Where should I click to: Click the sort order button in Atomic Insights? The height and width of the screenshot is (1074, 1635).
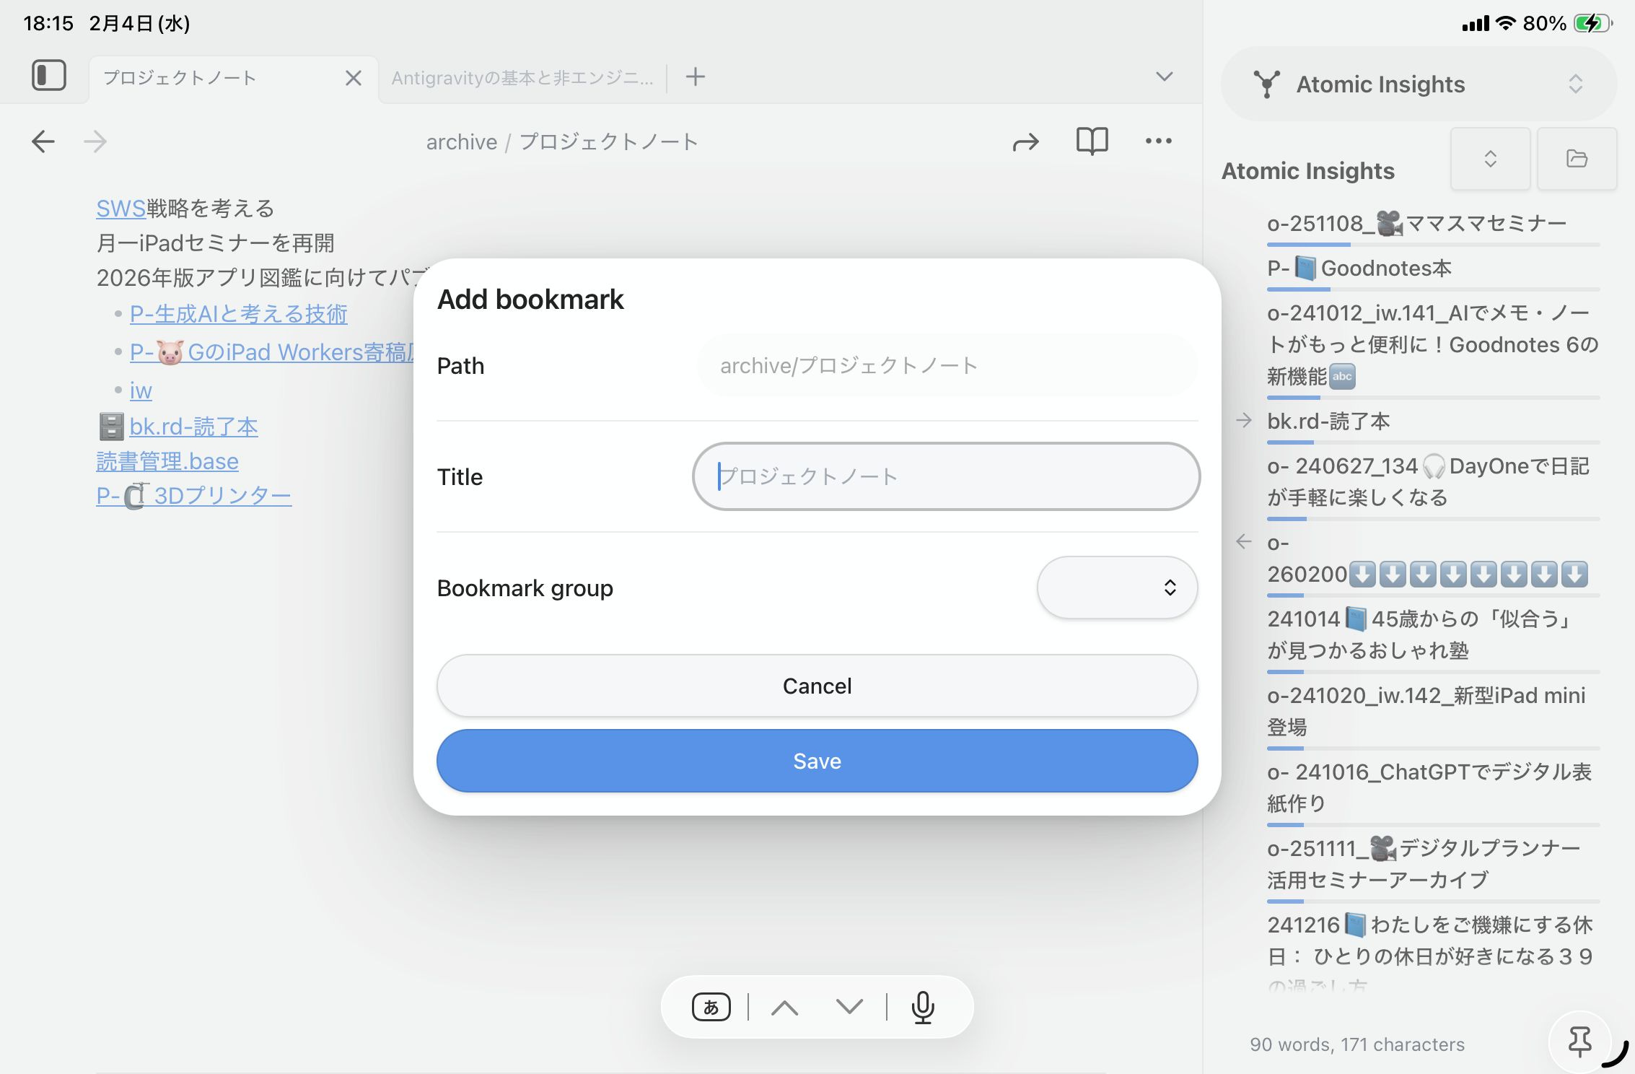(1490, 159)
